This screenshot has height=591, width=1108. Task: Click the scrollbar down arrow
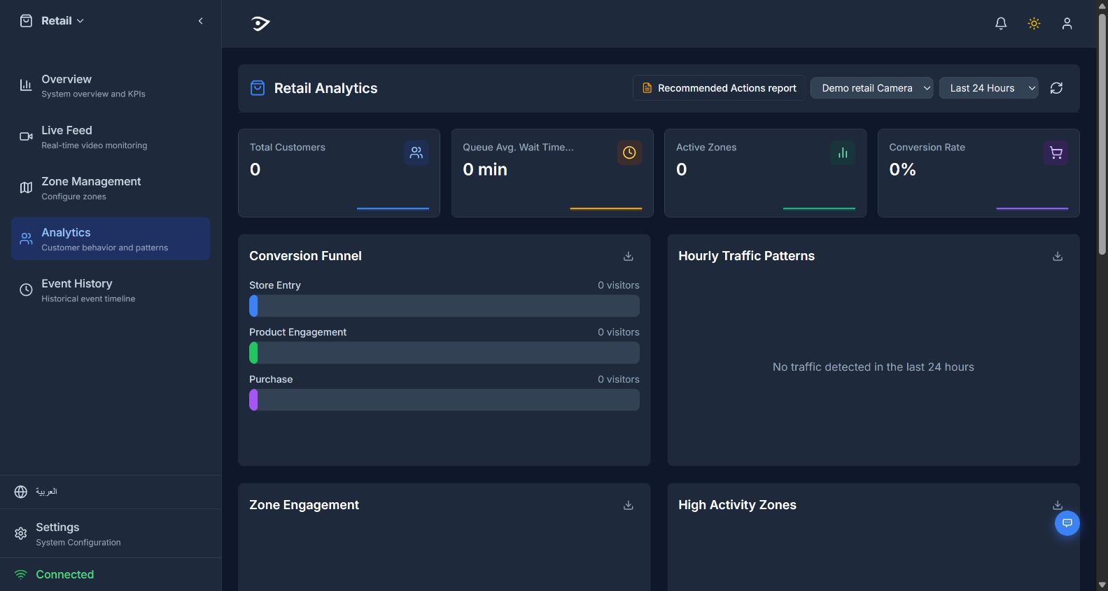[x=1102, y=585]
